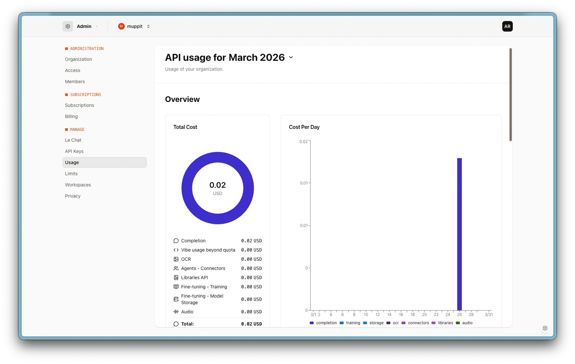Click the Fine-tuning Training book icon
Screen dimensions: 575x364
(176, 287)
